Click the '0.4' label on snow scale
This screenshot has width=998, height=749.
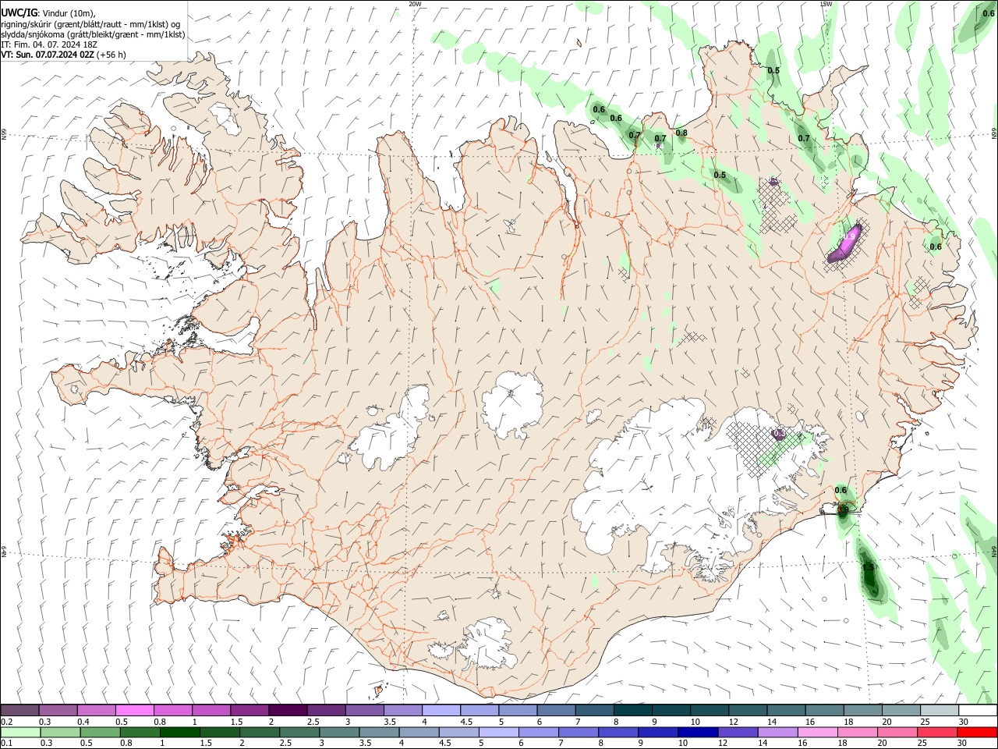[83, 722]
